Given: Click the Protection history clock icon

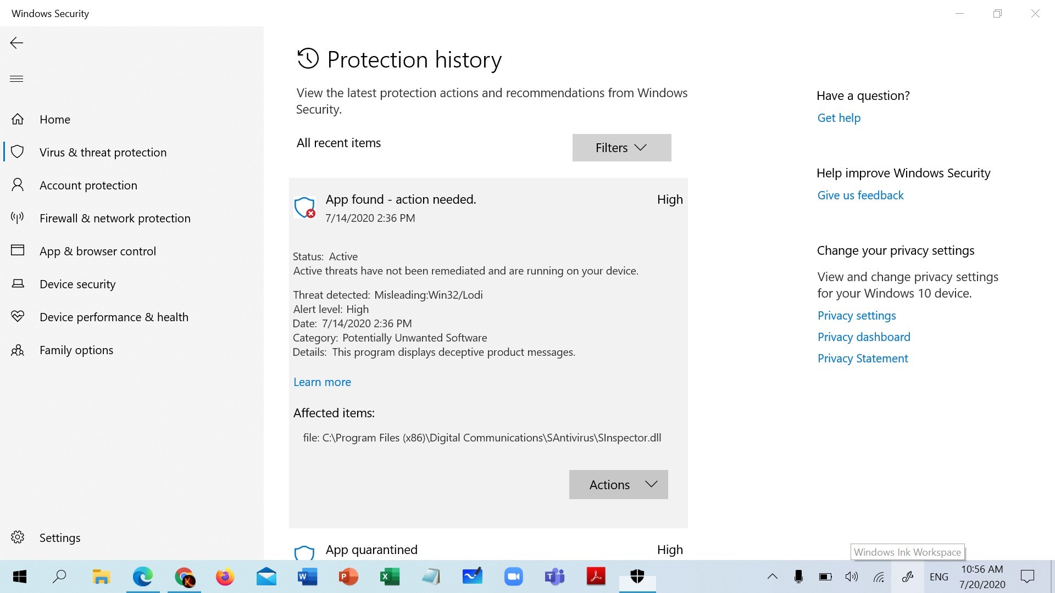Looking at the screenshot, I should coord(308,59).
